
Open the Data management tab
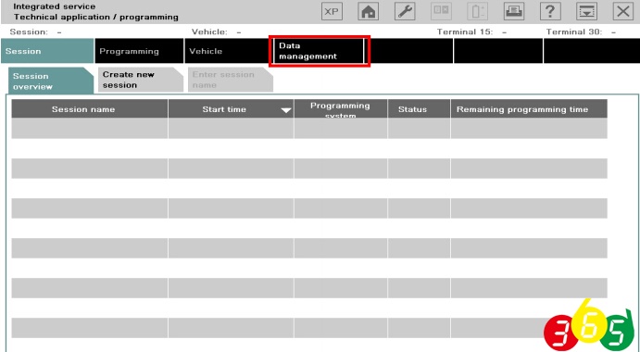coord(319,51)
